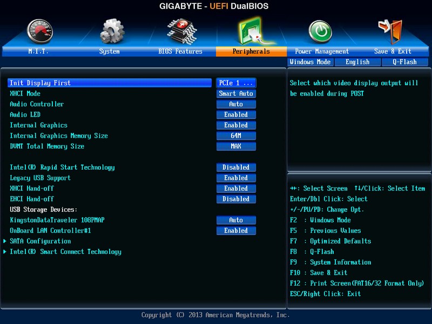Select the Peripherals tab

tap(251, 51)
